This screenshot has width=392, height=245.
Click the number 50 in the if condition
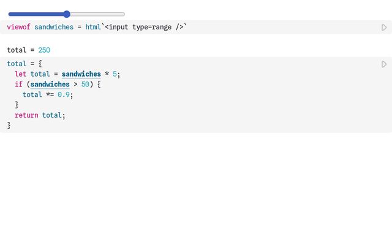pyautogui.click(x=85, y=85)
